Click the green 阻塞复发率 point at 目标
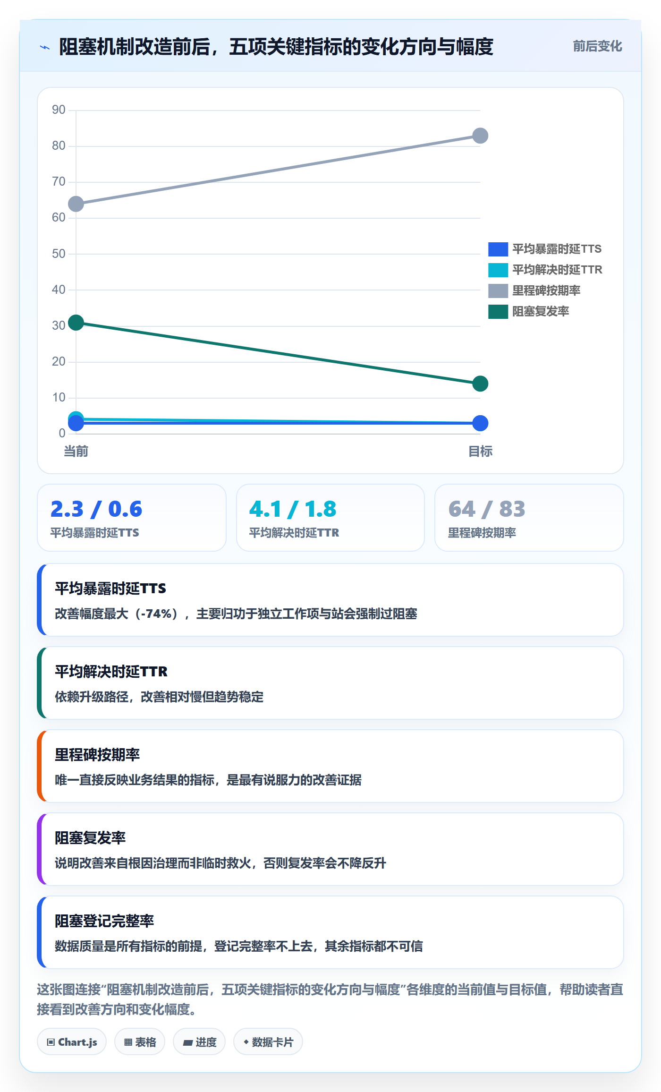This screenshot has width=661, height=1092. (x=480, y=384)
